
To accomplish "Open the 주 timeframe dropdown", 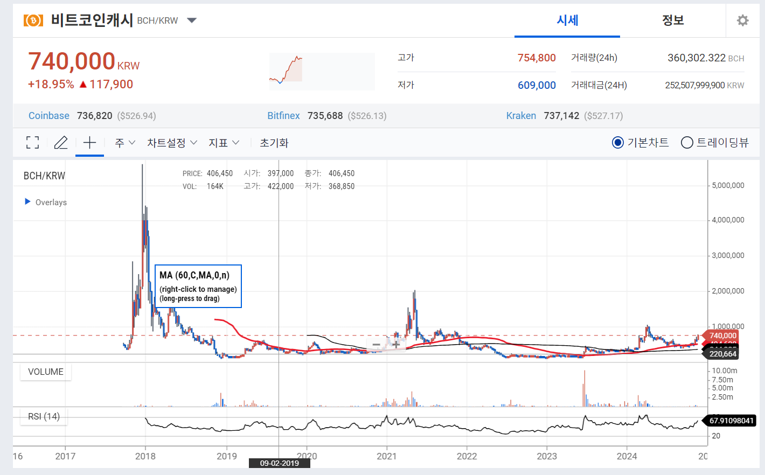I will click(125, 143).
